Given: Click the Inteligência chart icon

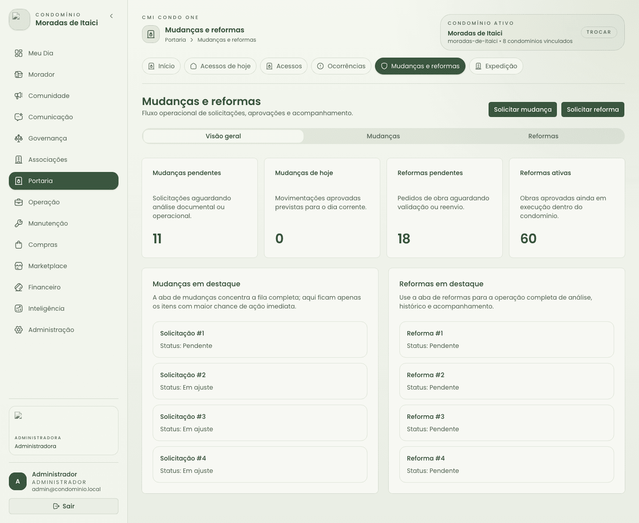Looking at the screenshot, I should pyautogui.click(x=19, y=308).
